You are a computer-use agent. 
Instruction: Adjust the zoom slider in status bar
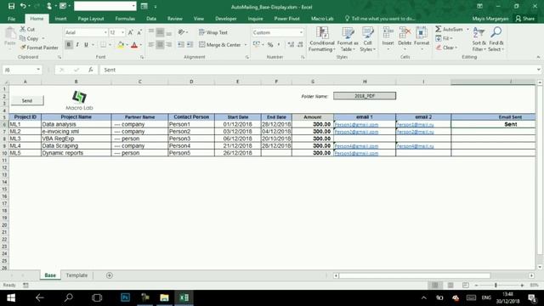496,285
